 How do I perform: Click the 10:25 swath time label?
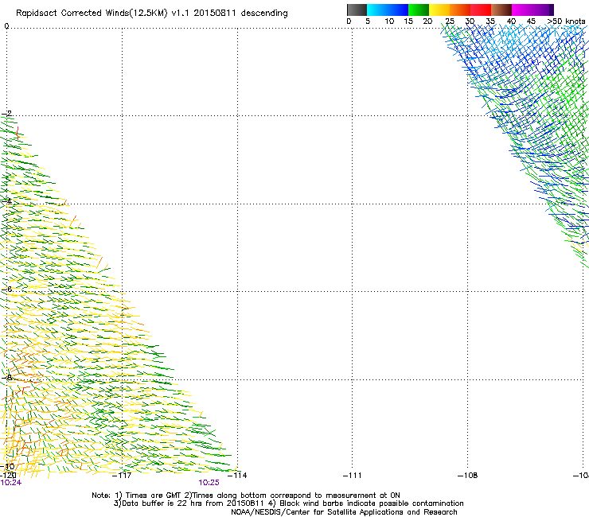[209, 483]
